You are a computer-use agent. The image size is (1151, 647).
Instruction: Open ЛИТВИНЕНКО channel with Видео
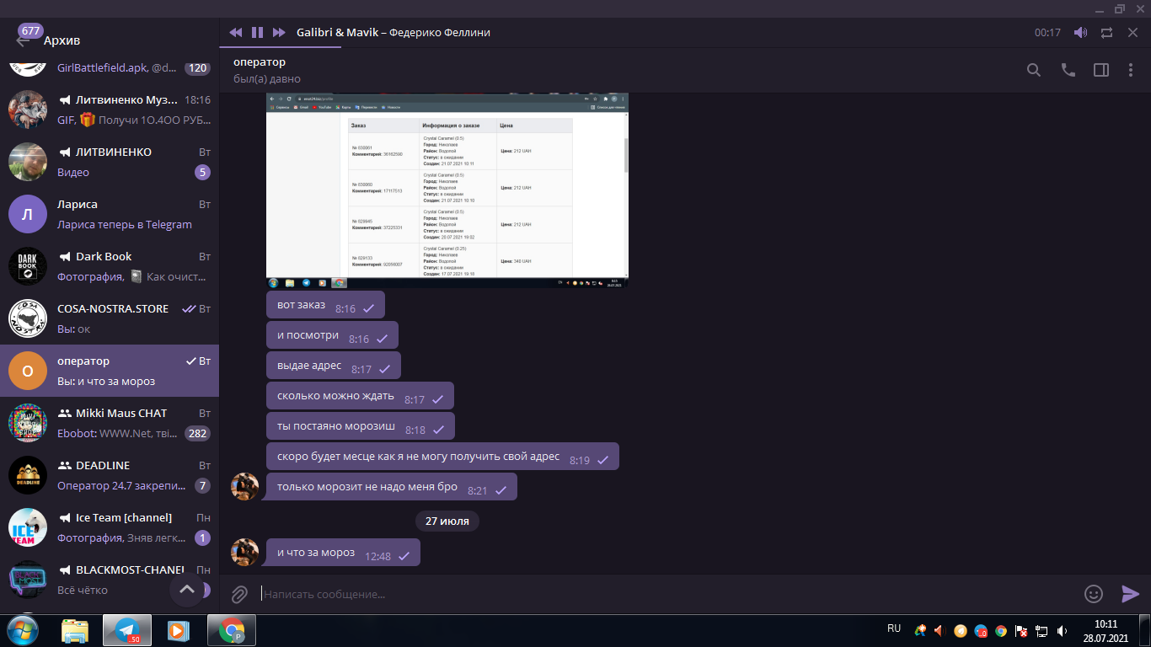point(110,162)
